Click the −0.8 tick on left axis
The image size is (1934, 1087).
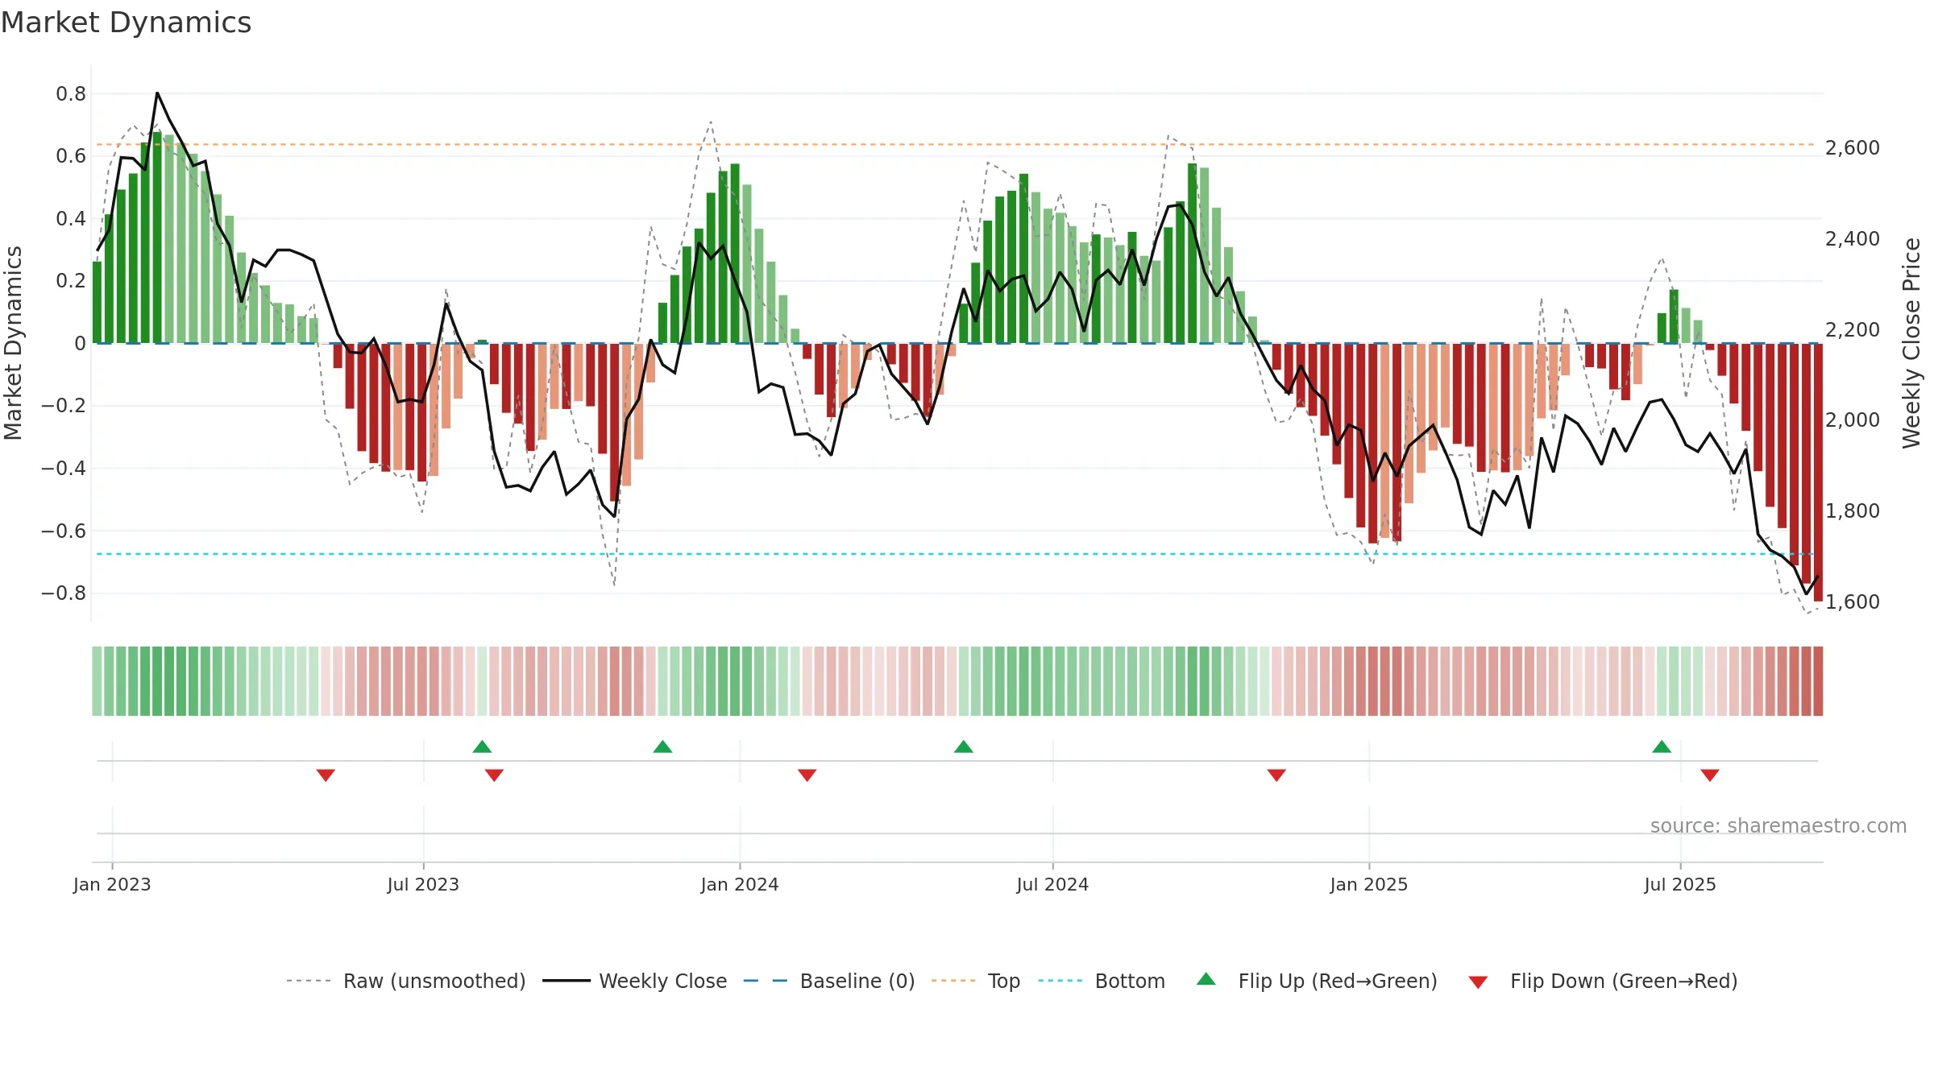64,593
